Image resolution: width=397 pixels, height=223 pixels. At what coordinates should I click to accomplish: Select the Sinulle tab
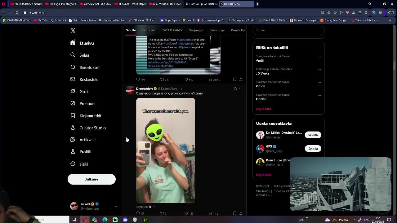click(131, 30)
